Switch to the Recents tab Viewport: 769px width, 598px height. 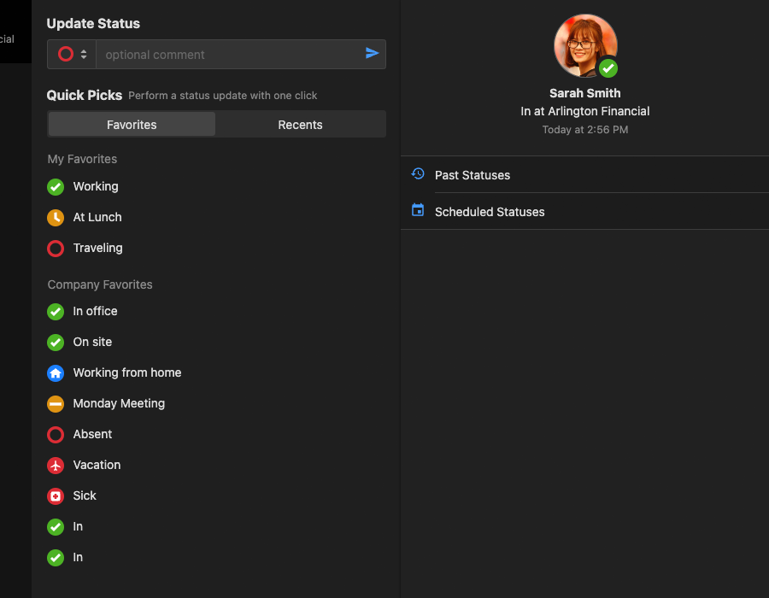click(x=300, y=125)
